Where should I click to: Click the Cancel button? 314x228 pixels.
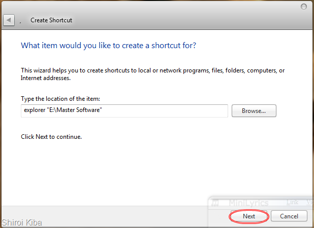[x=289, y=216]
